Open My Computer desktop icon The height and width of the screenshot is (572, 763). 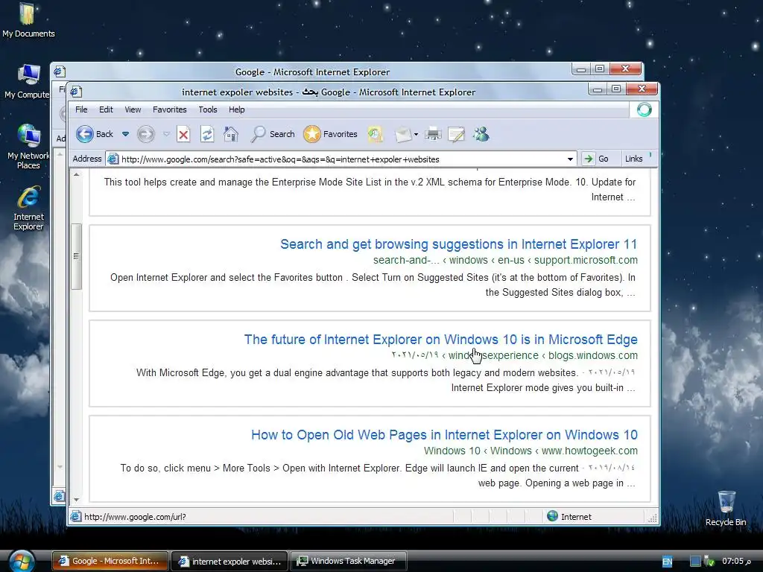(x=28, y=81)
